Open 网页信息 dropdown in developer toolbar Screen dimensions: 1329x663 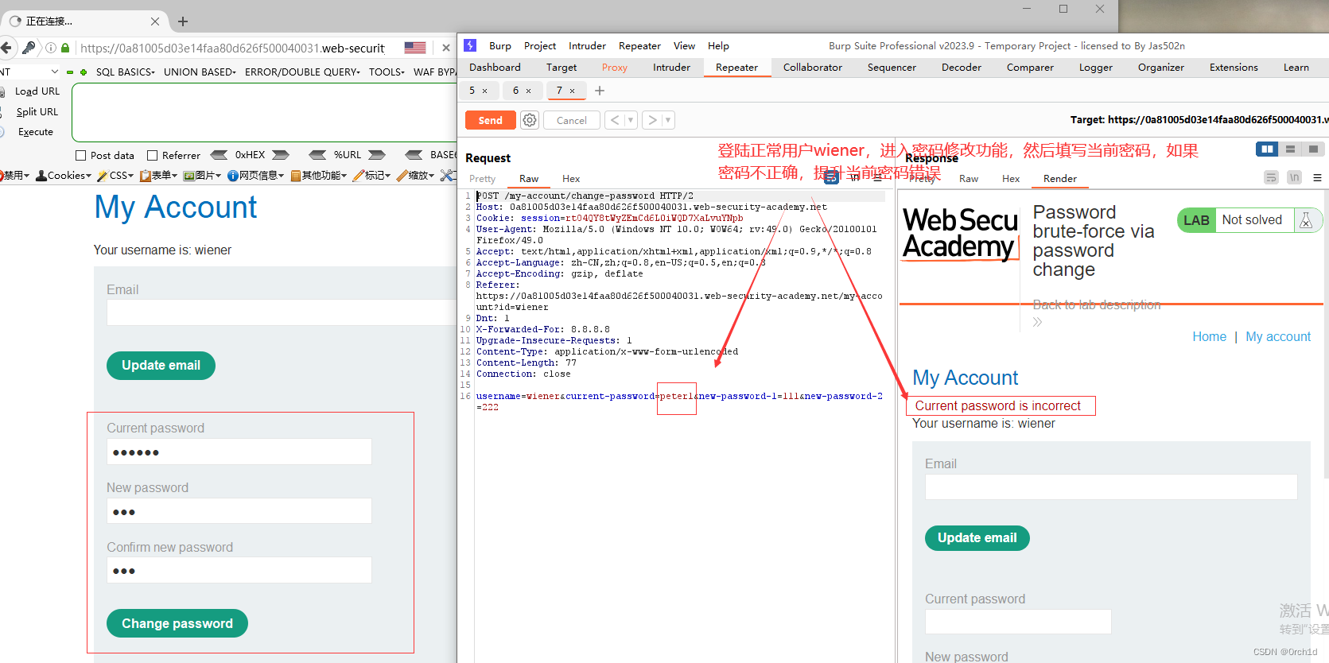coord(255,175)
